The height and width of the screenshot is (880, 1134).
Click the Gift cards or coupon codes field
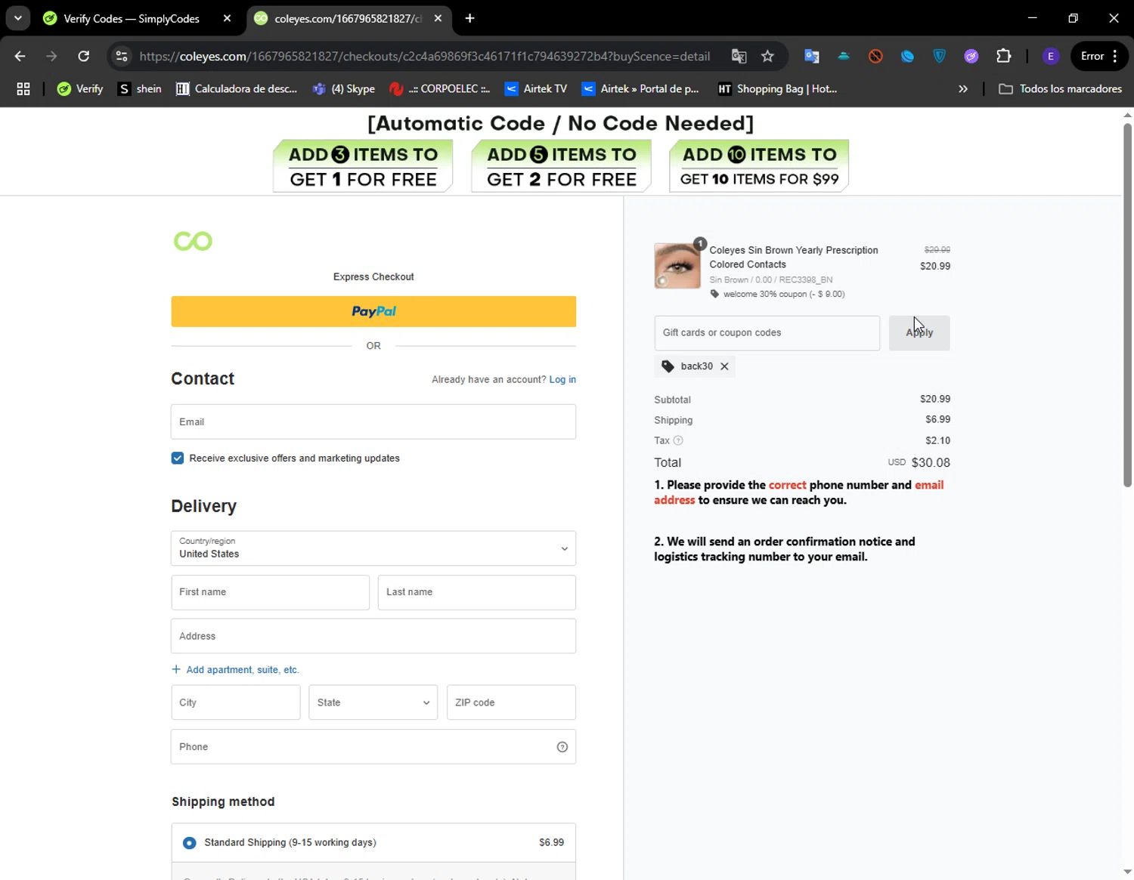coord(767,333)
